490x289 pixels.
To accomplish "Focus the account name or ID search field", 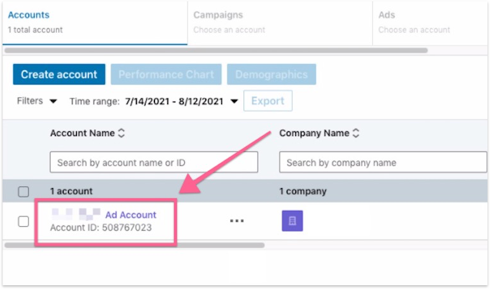I will click(x=154, y=163).
